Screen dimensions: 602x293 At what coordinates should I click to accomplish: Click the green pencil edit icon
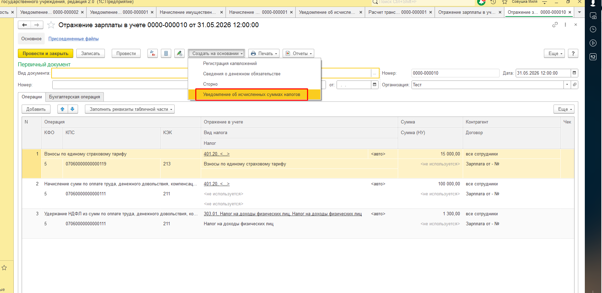pos(179,53)
